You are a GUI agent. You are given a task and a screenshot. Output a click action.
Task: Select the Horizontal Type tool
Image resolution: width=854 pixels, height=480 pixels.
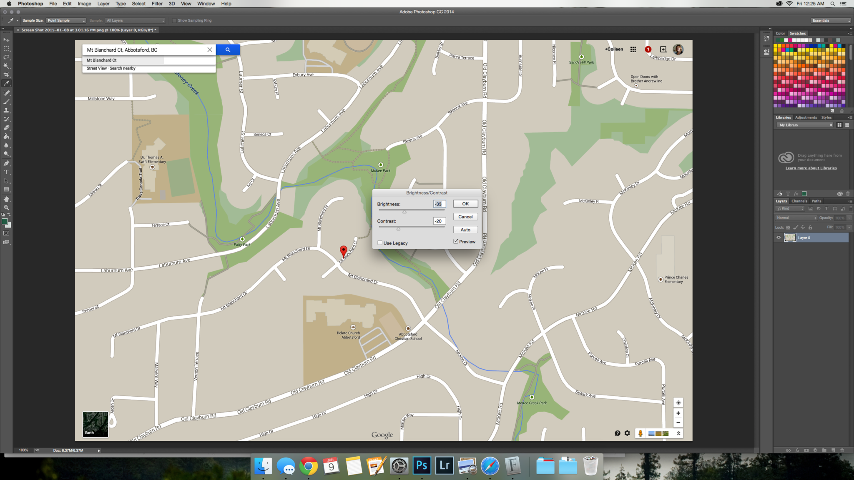tap(6, 172)
